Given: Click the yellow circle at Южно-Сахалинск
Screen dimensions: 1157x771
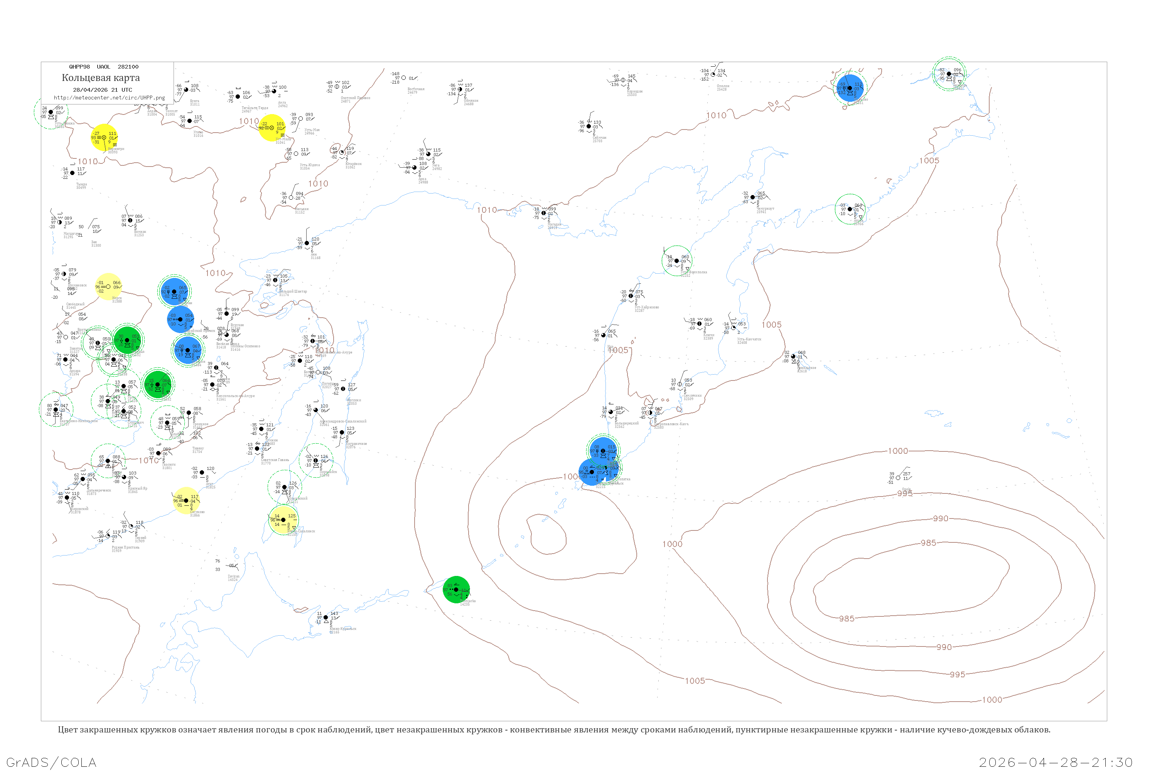Looking at the screenshot, I should 283,520.
